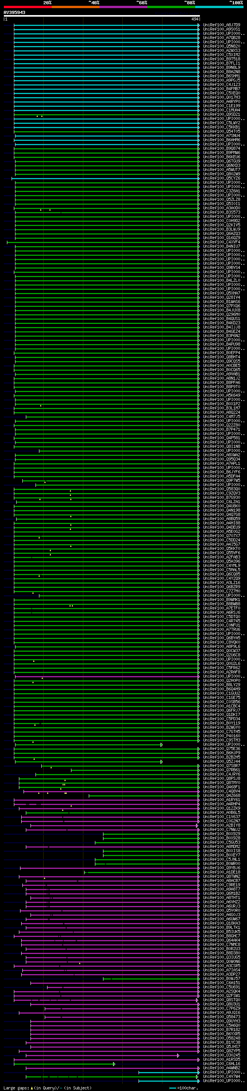
Task: Select the UniRef100_A4WNB2 label
Action: point(222,1068)
